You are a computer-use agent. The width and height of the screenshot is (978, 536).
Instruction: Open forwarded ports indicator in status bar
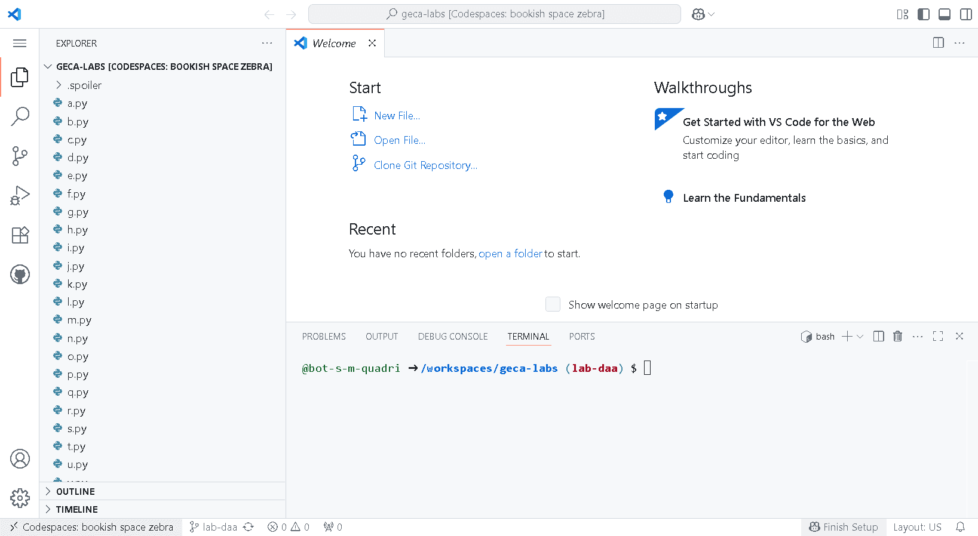click(333, 527)
